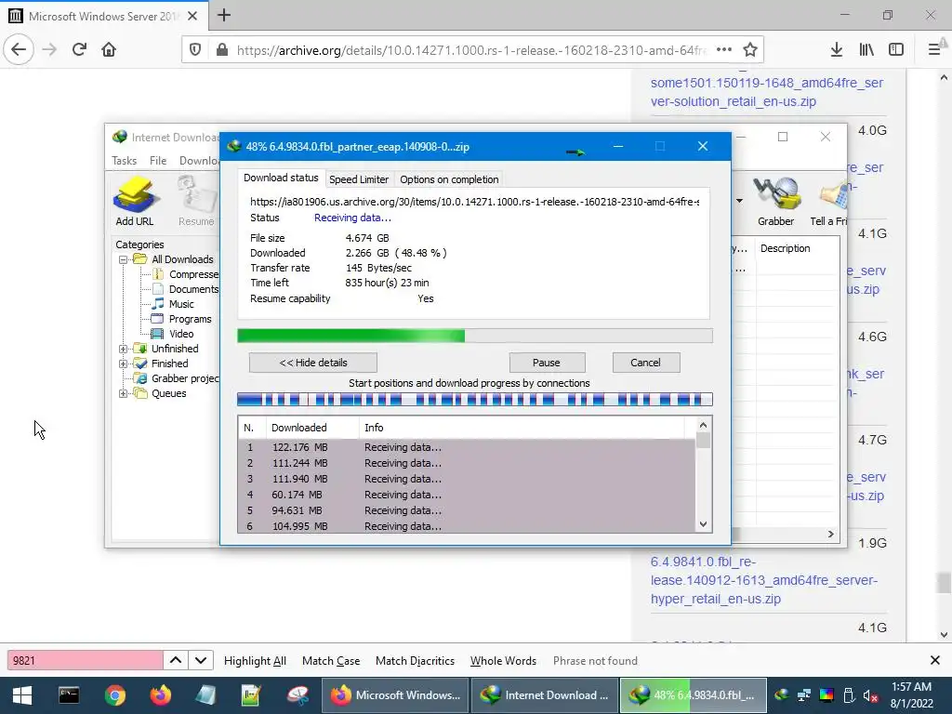Screen dimensions: 952x714
Task: Click the Grabber icon in IDM toolbar
Action: [775, 202]
